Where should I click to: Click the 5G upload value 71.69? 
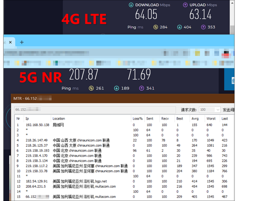pyautogui.click(x=139, y=74)
